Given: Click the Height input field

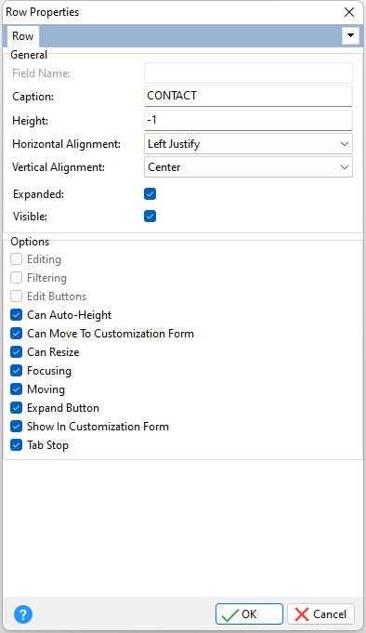Looking at the screenshot, I should coord(248,120).
